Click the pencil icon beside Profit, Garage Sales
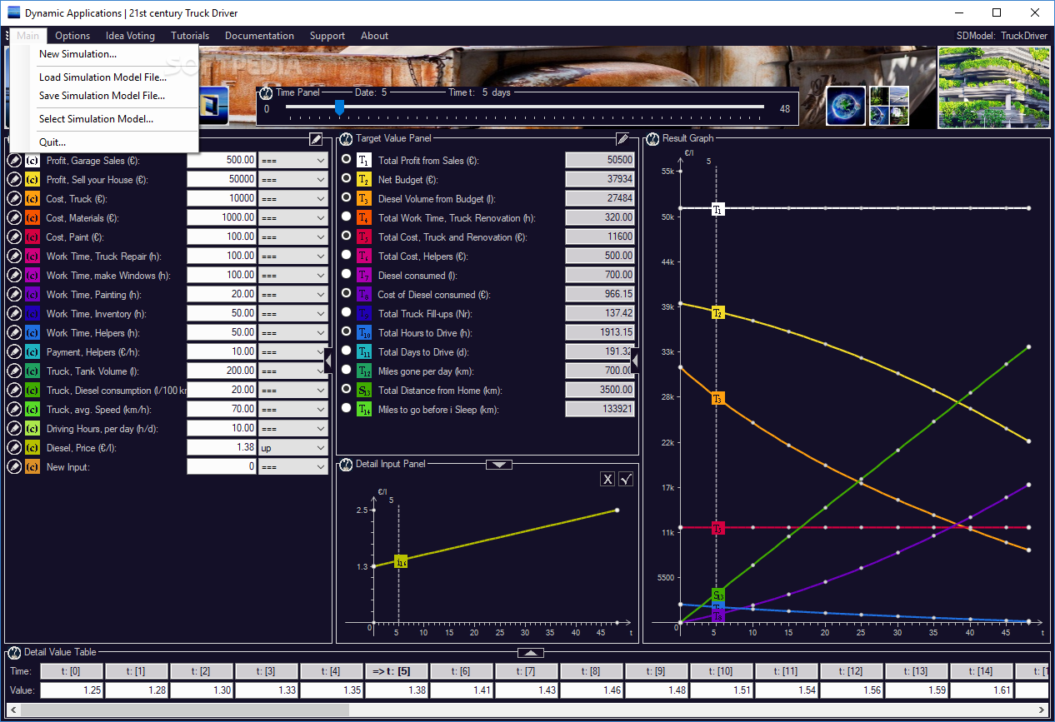The width and height of the screenshot is (1055, 722). (x=14, y=160)
